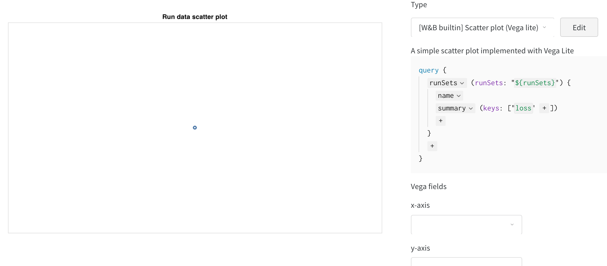Click the y-axis input field
This screenshot has height=266, width=607.
coord(466,262)
